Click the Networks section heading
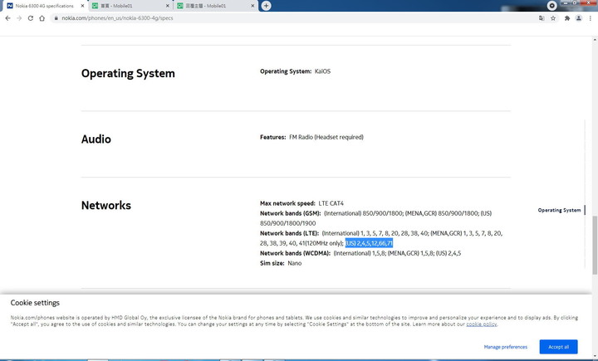 [x=106, y=206]
